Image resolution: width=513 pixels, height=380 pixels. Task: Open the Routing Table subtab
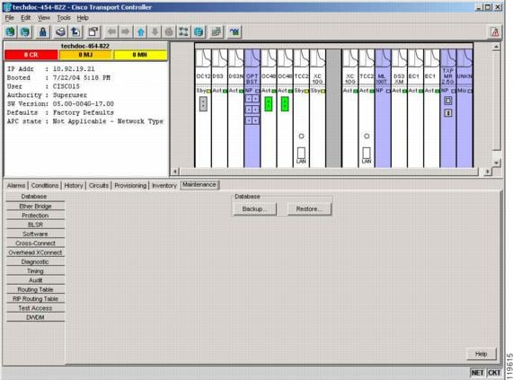click(35, 290)
